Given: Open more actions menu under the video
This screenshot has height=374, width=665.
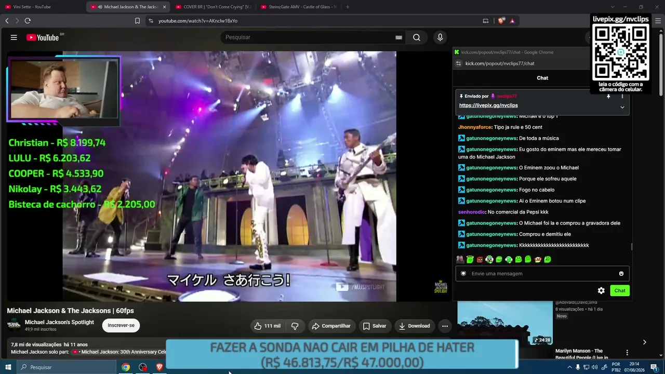Looking at the screenshot, I should [x=445, y=326].
